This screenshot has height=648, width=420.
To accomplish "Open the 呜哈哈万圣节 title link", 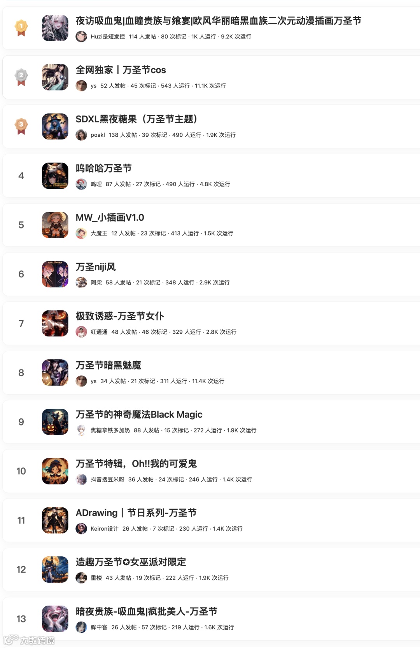I will click(x=103, y=168).
